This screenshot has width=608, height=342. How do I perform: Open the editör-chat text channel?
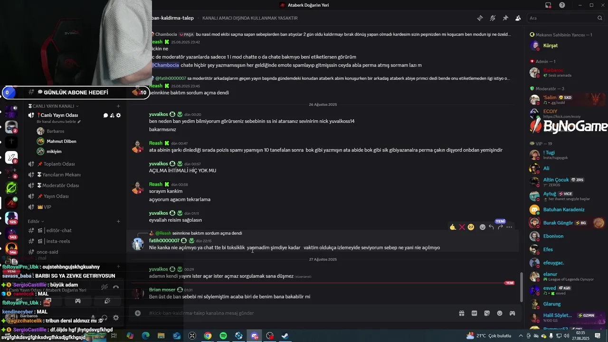[x=59, y=230]
